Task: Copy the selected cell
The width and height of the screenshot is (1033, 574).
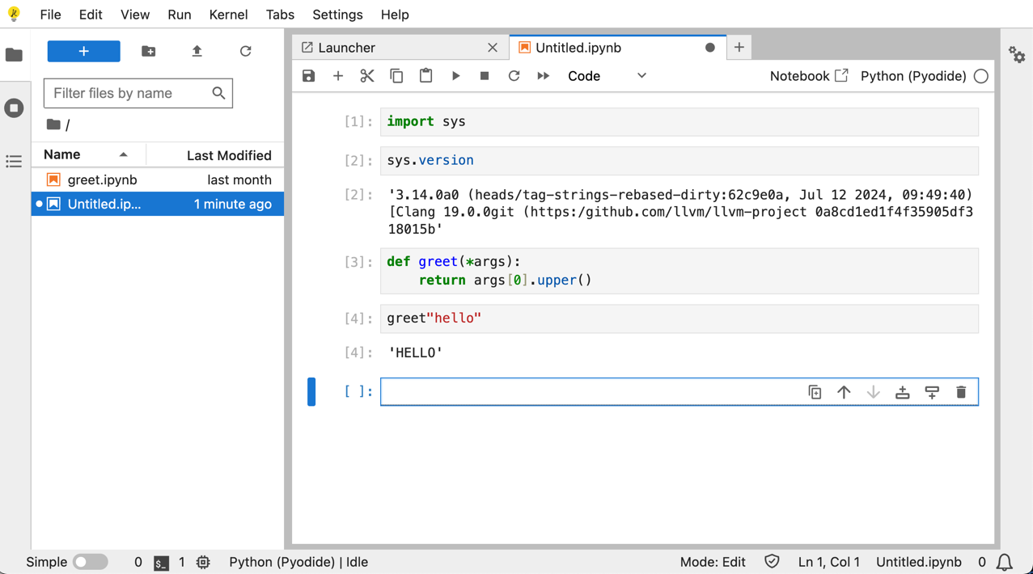Action: [x=396, y=76]
